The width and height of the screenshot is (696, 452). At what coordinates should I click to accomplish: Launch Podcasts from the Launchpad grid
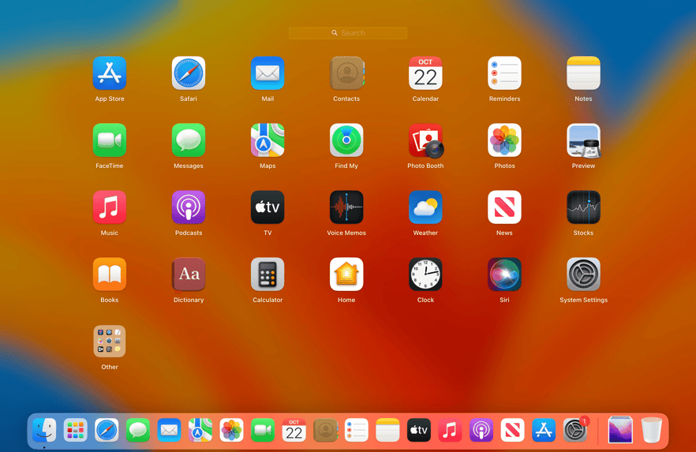tap(189, 207)
